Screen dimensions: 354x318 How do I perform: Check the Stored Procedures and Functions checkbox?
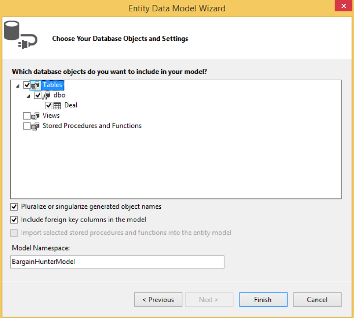27,126
